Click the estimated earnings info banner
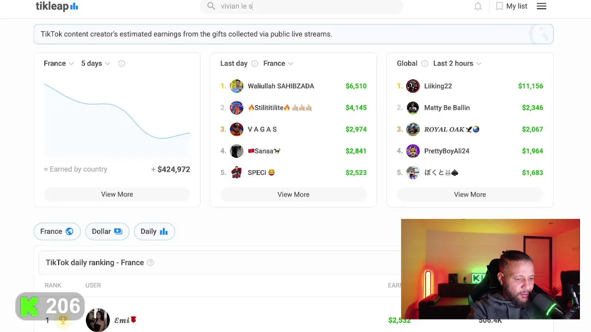591x332 pixels. tap(293, 34)
